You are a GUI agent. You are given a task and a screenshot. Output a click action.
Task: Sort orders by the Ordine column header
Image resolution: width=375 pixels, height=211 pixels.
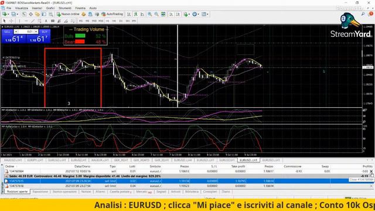(x=9, y=166)
